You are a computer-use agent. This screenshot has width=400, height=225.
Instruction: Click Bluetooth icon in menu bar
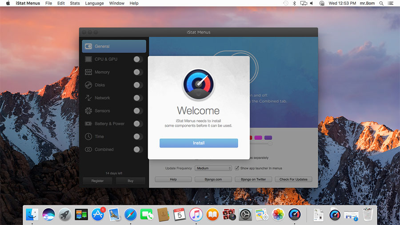tap(294, 3)
